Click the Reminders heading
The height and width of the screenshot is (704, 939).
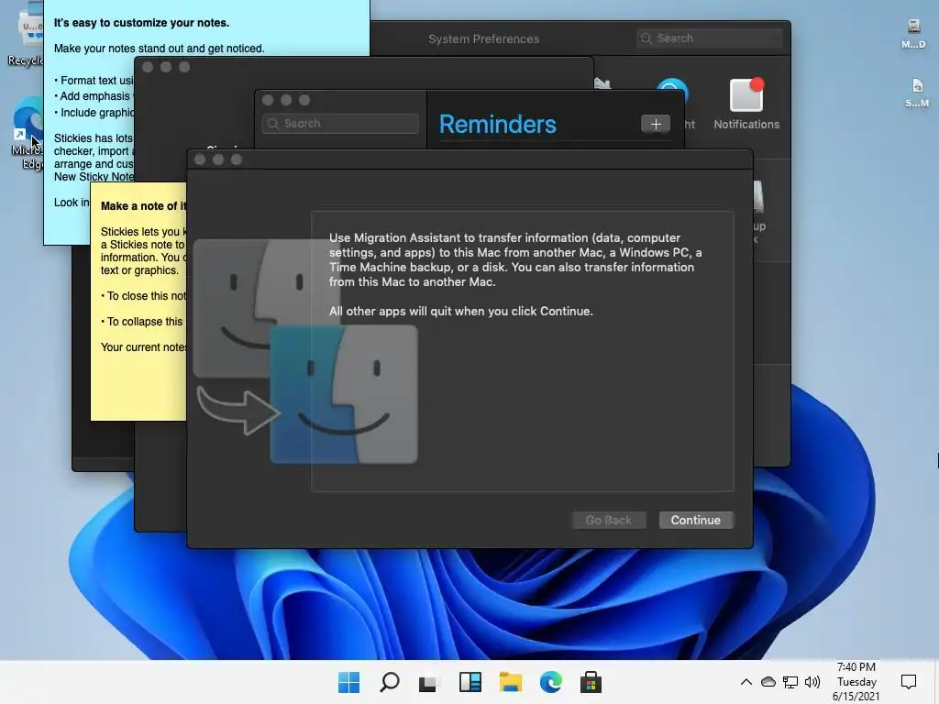pos(498,125)
